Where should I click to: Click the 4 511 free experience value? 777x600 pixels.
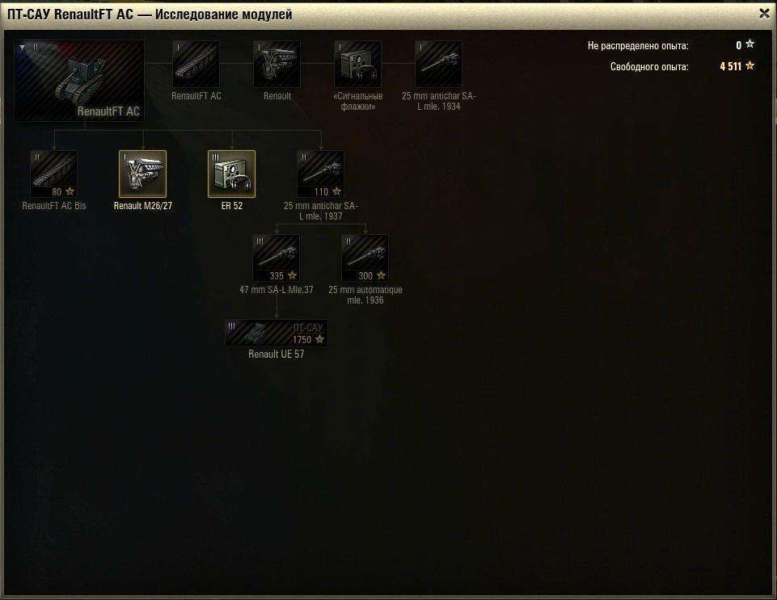click(730, 66)
